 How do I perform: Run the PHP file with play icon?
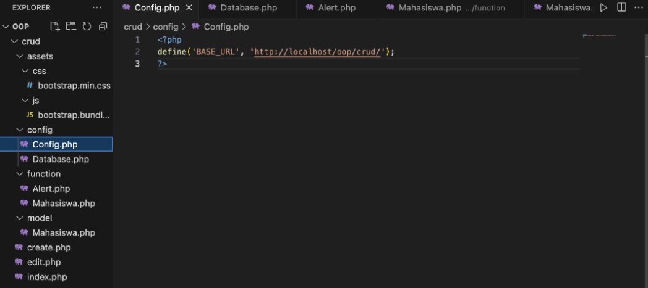[603, 7]
